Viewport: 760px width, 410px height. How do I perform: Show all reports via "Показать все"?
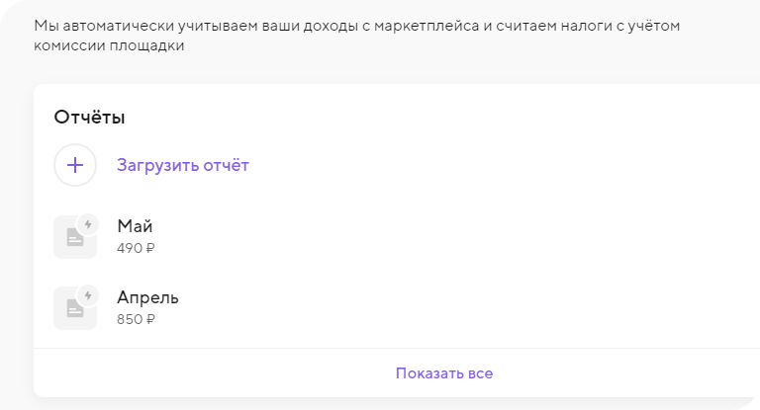point(443,373)
